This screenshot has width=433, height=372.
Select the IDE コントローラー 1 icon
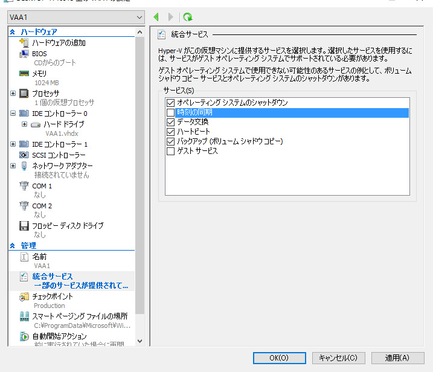click(24, 144)
